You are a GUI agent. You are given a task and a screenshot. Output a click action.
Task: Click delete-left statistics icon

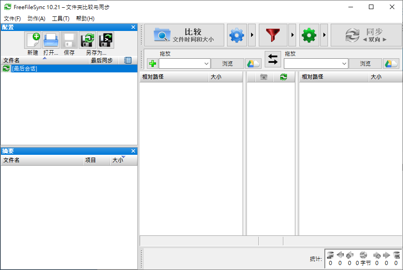point(330,255)
